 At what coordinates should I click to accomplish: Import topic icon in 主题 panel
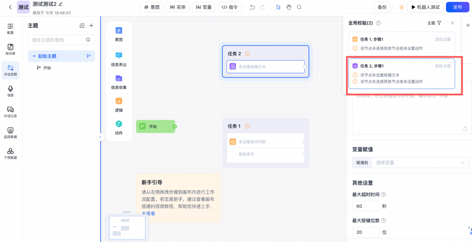[82, 26]
